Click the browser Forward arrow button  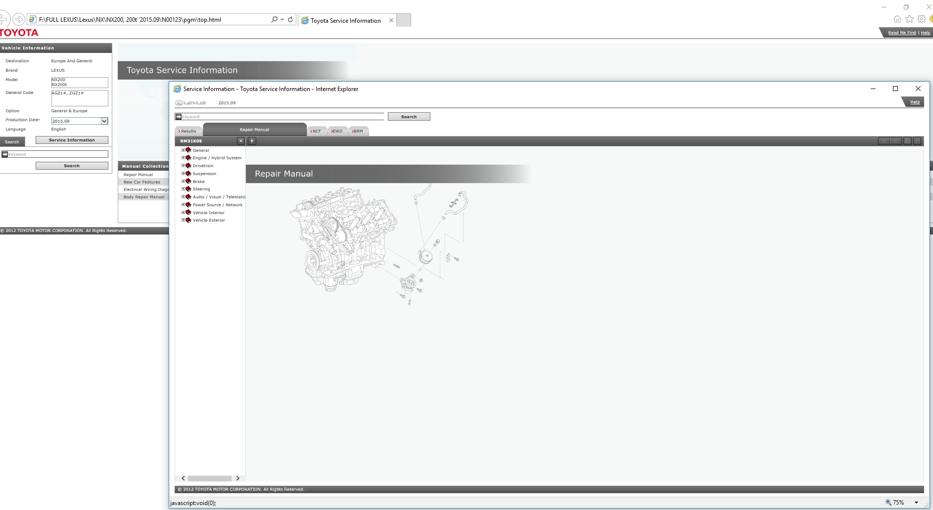(19, 19)
